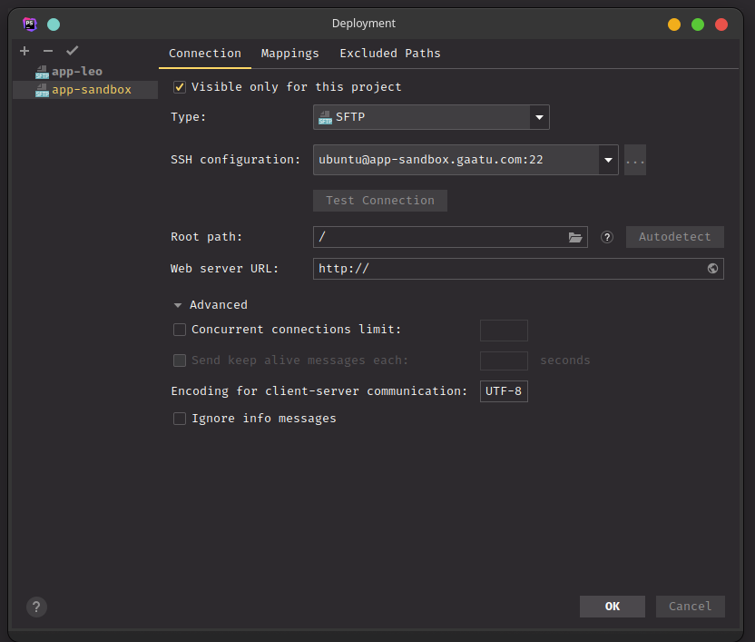Image resolution: width=755 pixels, height=642 pixels.
Task: Open the globe icon in Web server URL
Action: click(x=712, y=269)
